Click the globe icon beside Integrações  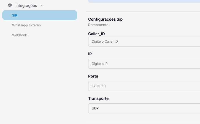(10, 5)
